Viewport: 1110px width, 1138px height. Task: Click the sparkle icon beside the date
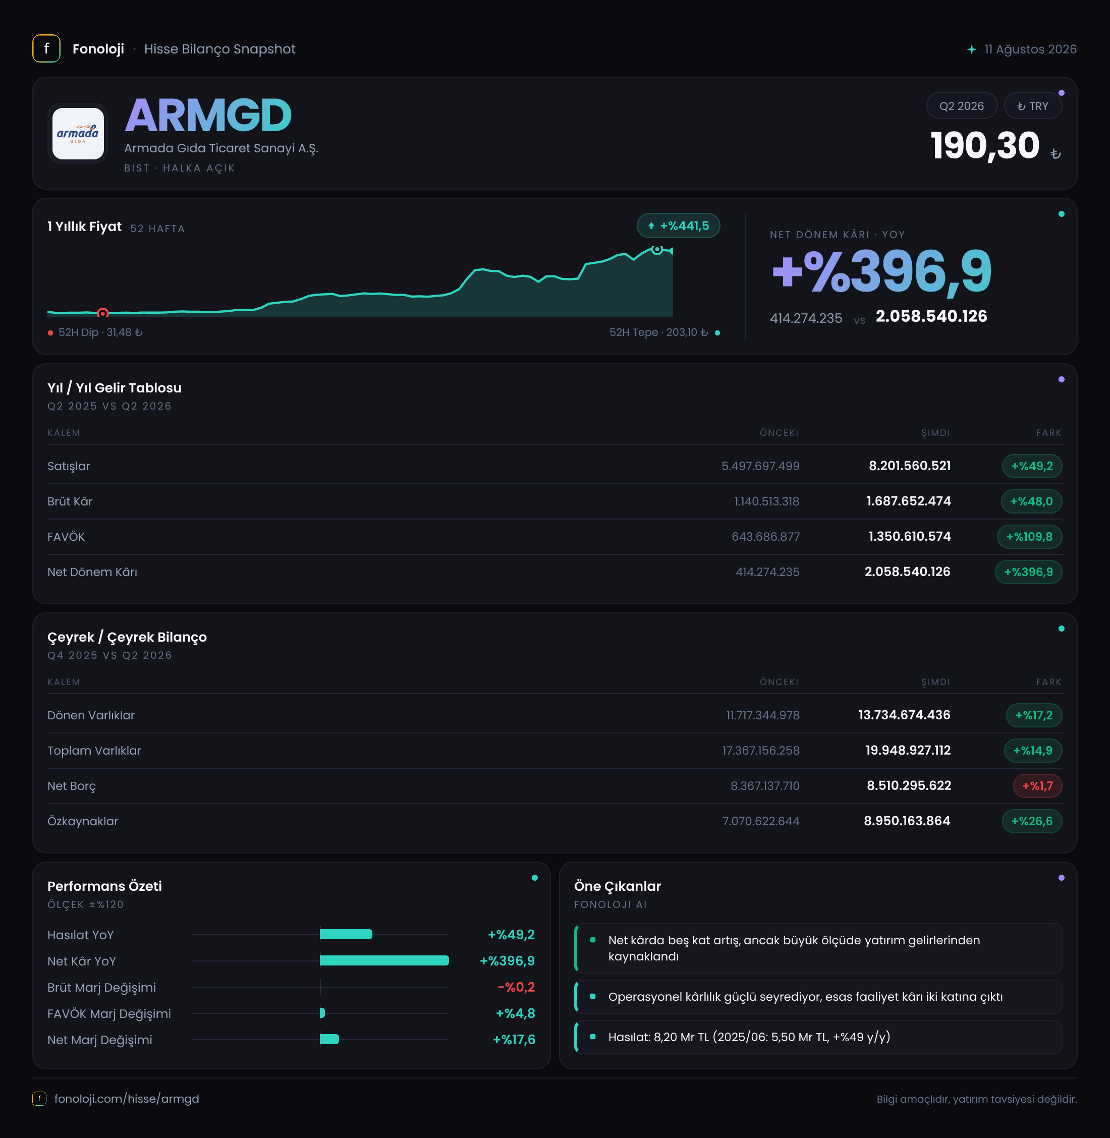click(x=971, y=49)
